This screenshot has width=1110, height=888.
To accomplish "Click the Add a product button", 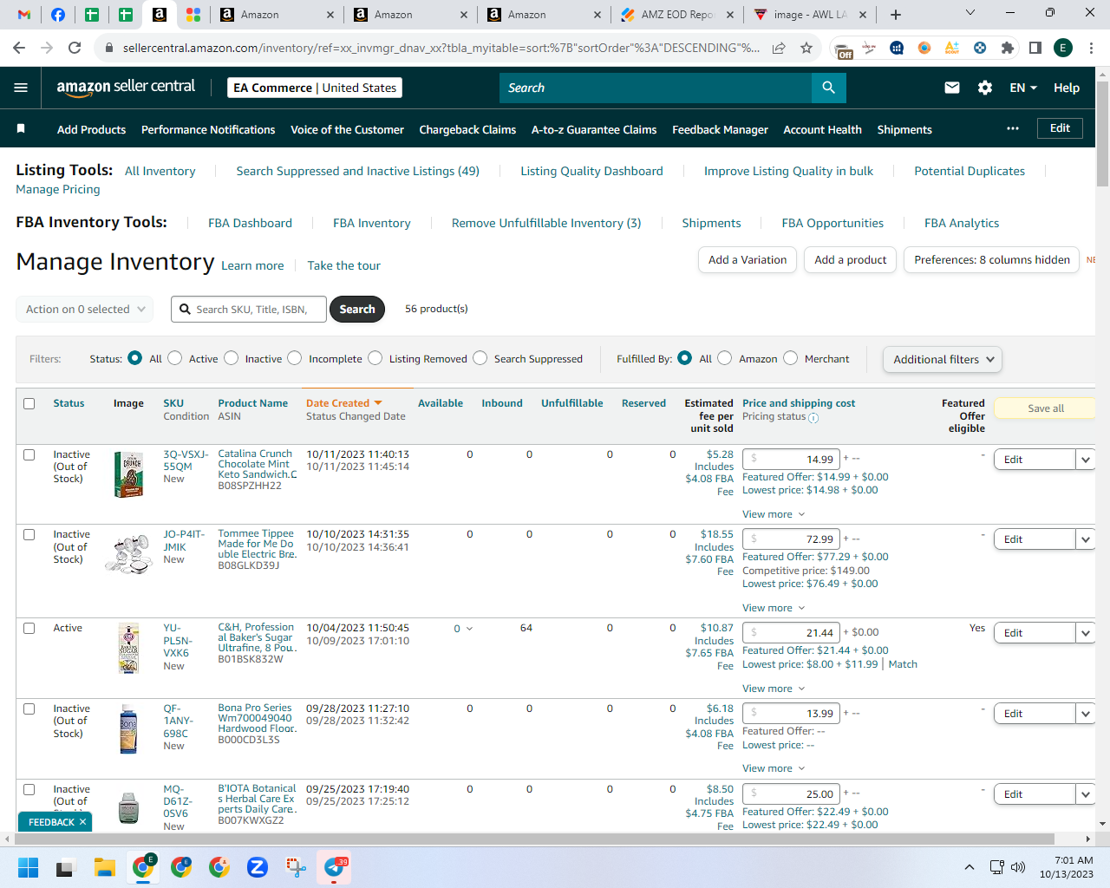I will [851, 260].
